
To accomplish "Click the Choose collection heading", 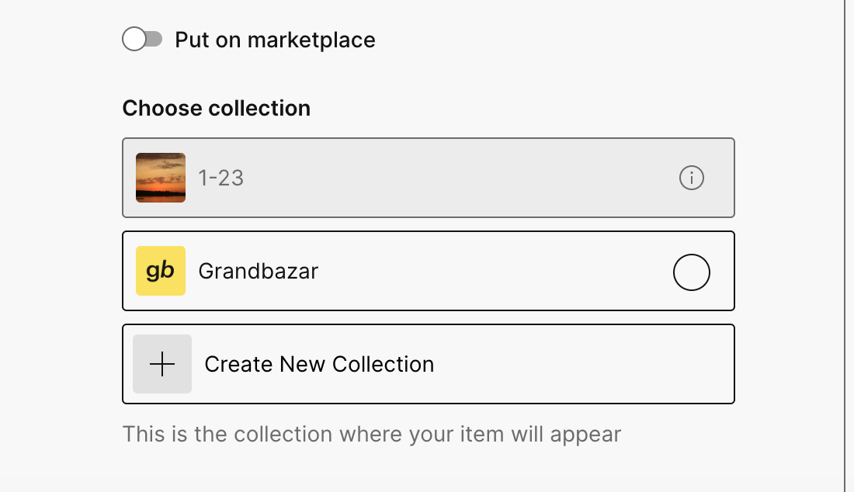I will tap(217, 108).
